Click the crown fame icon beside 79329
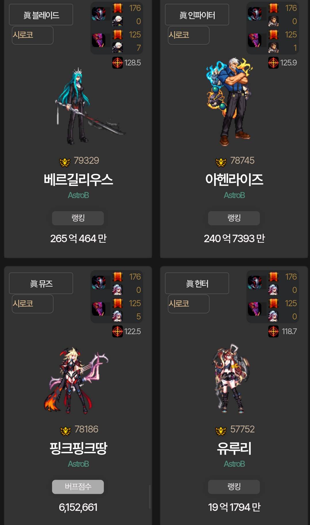The width and height of the screenshot is (310, 525). tap(65, 162)
